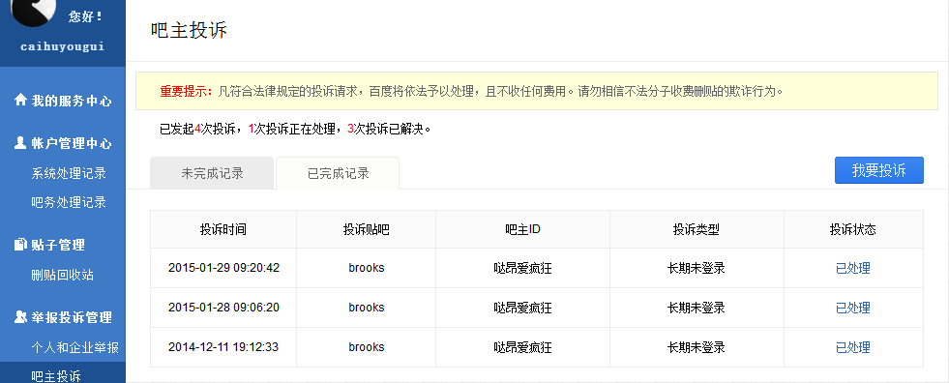Image resolution: width=949 pixels, height=383 pixels.
Task: Click the 投诉状态 column header
Action: 853,229
